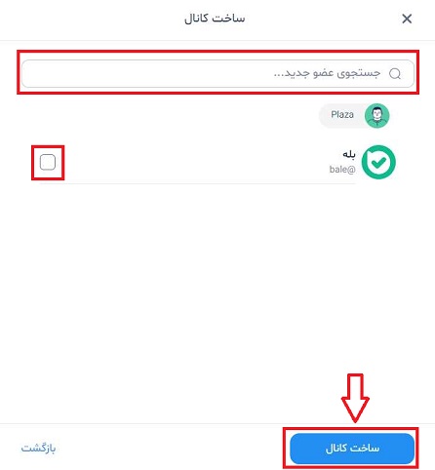The width and height of the screenshot is (435, 470).
Task: Focus the new member search field
Action: tap(217, 73)
